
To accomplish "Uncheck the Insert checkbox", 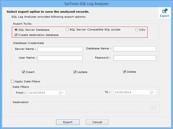I will [23, 72].
